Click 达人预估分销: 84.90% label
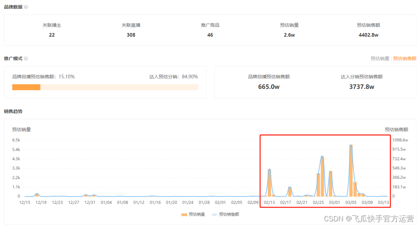The width and height of the screenshot is (420, 226). pyautogui.click(x=173, y=77)
